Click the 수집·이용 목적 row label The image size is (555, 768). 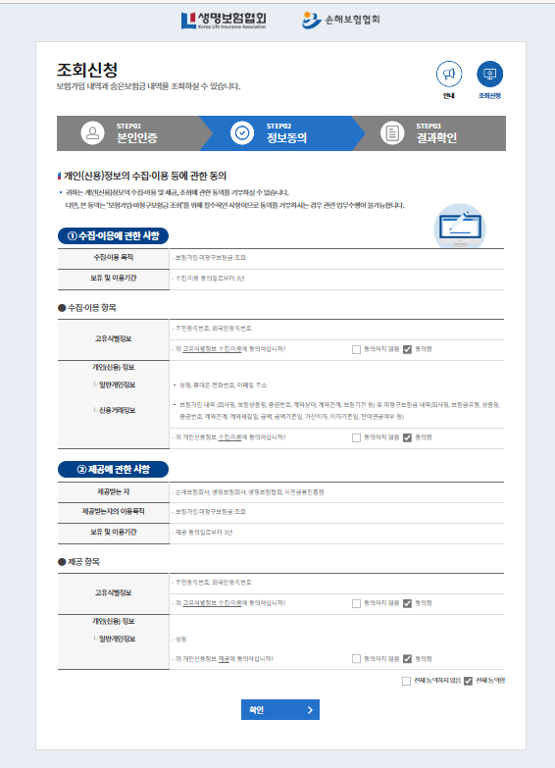[x=113, y=257]
